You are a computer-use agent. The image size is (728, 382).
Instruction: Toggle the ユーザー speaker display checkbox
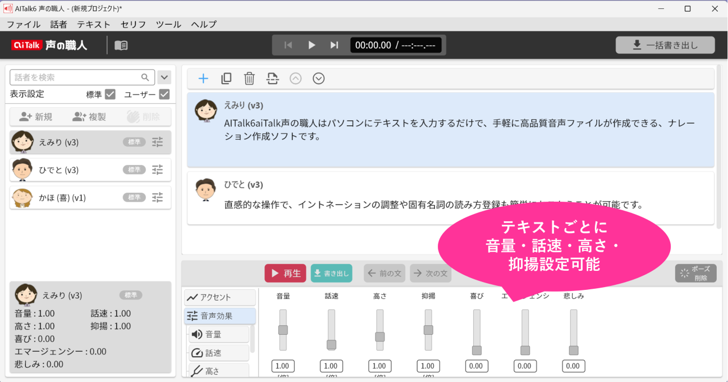[x=164, y=94]
